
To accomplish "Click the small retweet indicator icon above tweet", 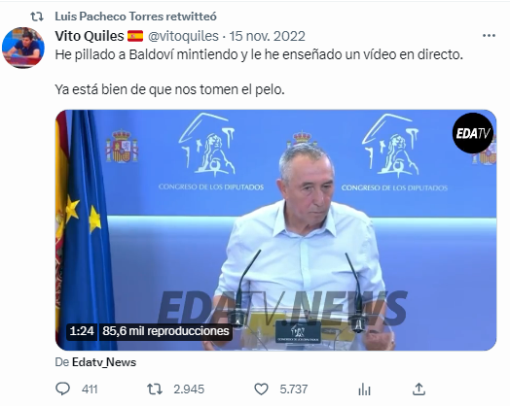I will point(37,17).
